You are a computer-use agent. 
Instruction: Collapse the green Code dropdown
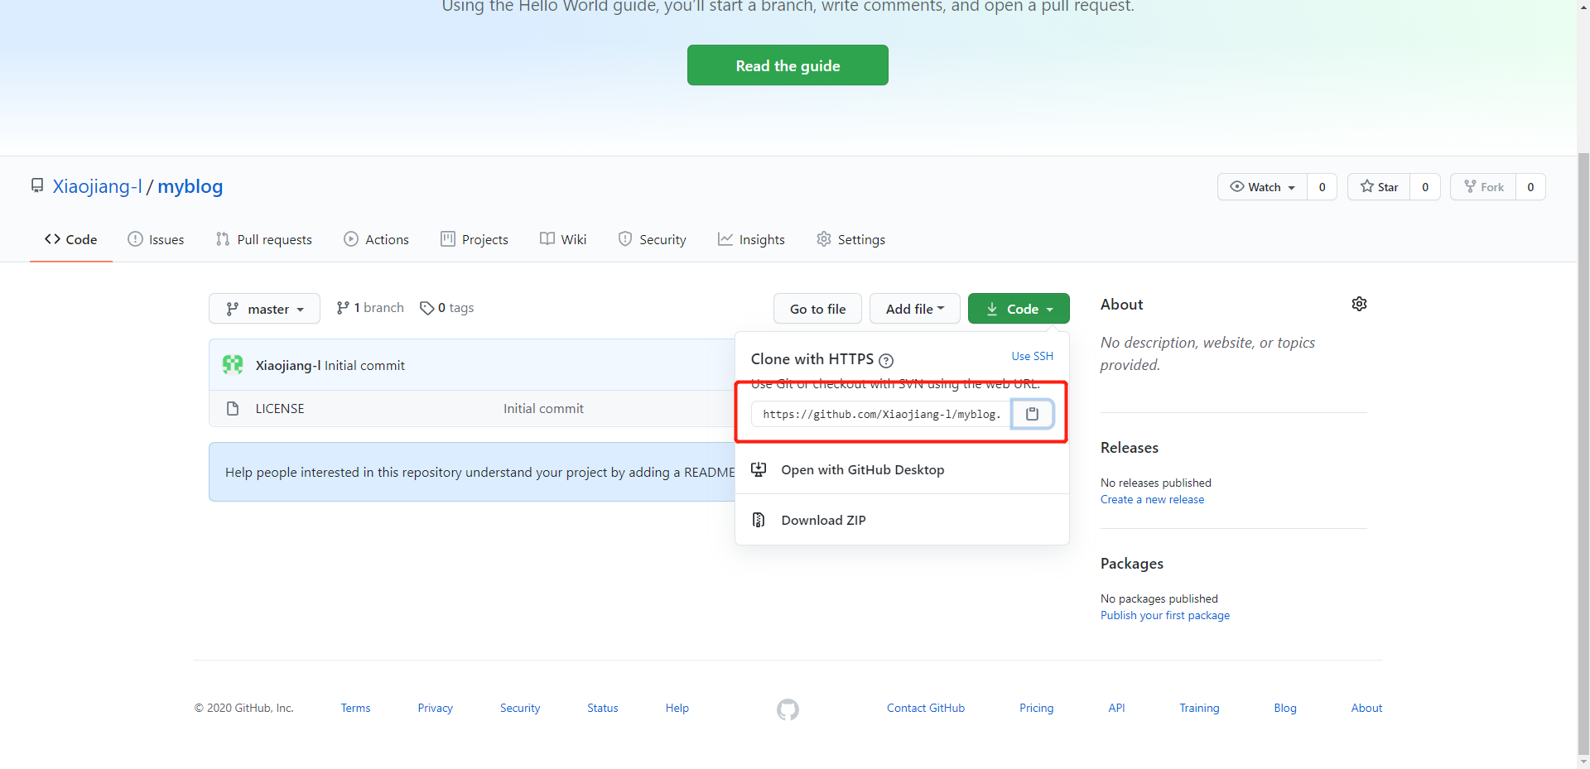[1019, 309]
